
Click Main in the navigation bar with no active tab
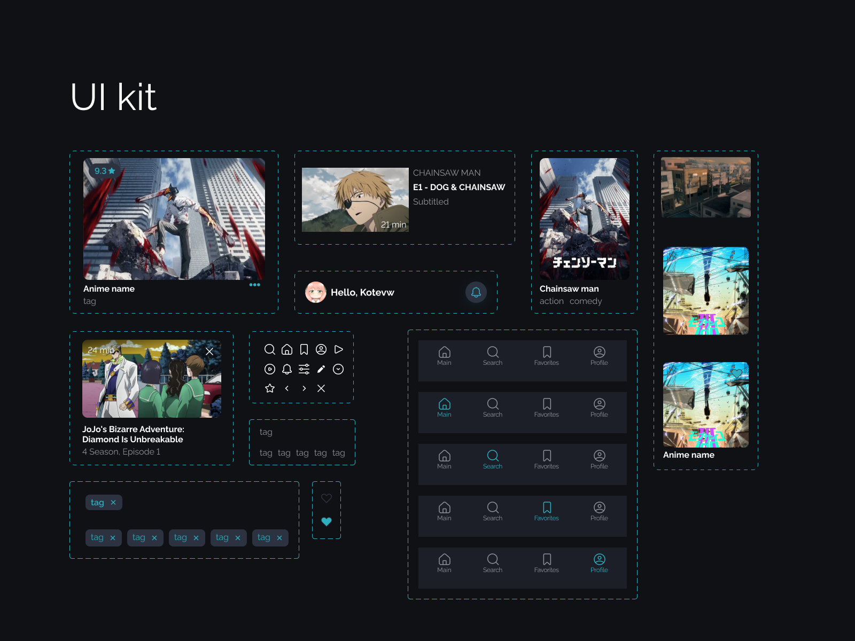click(x=444, y=356)
